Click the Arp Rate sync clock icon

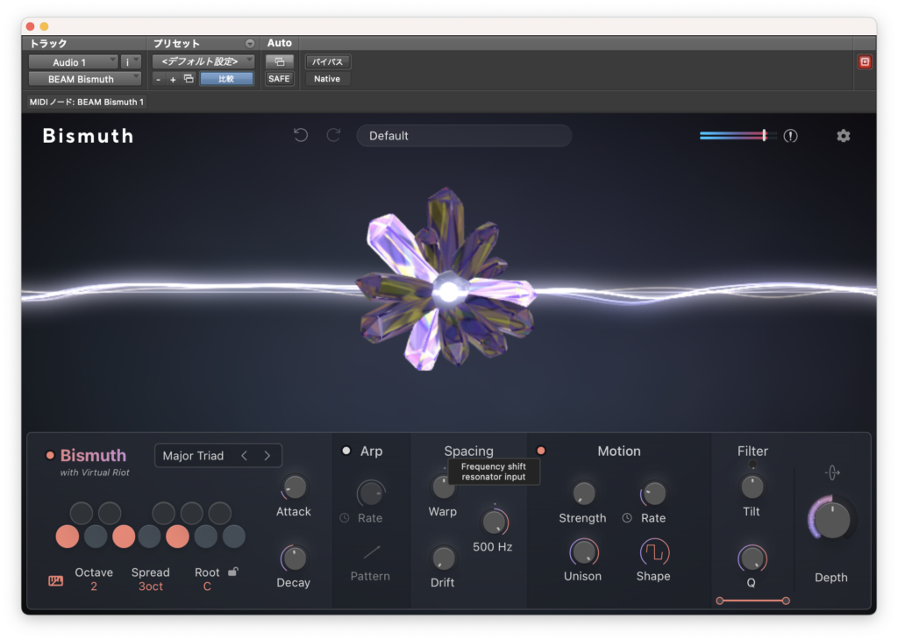coord(344,517)
